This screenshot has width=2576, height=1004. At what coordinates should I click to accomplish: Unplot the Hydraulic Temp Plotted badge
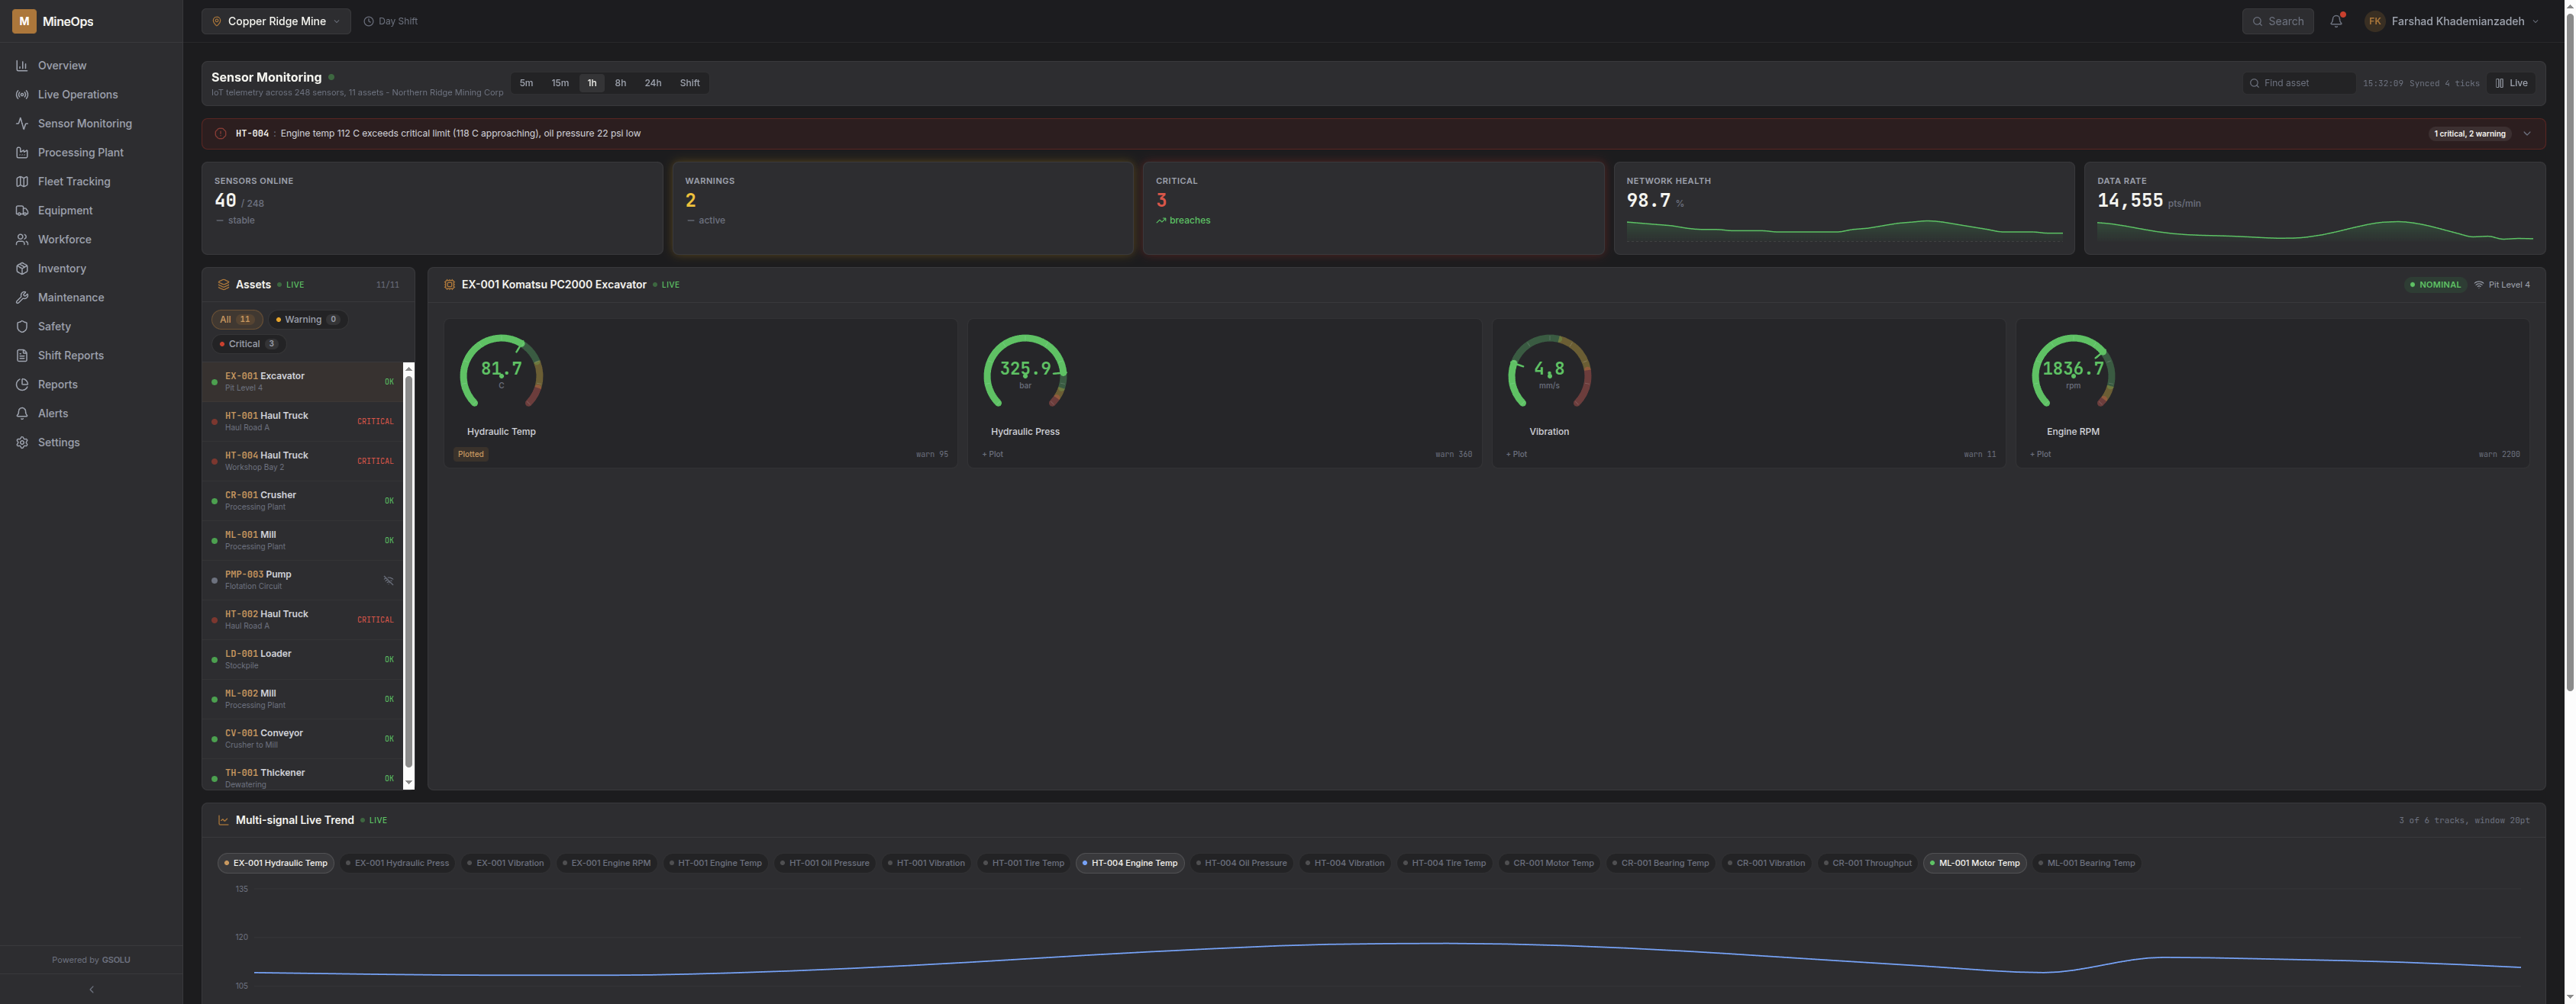coord(470,455)
